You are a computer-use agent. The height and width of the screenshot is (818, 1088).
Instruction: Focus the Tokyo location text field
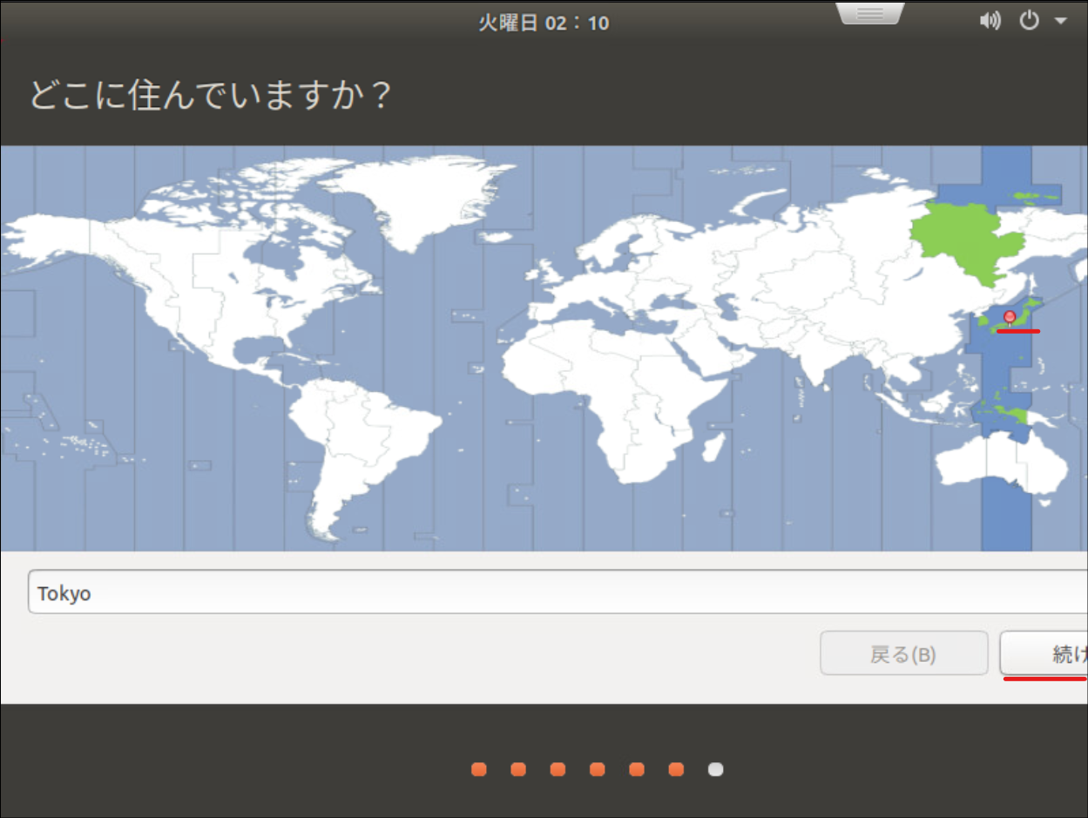(x=558, y=592)
